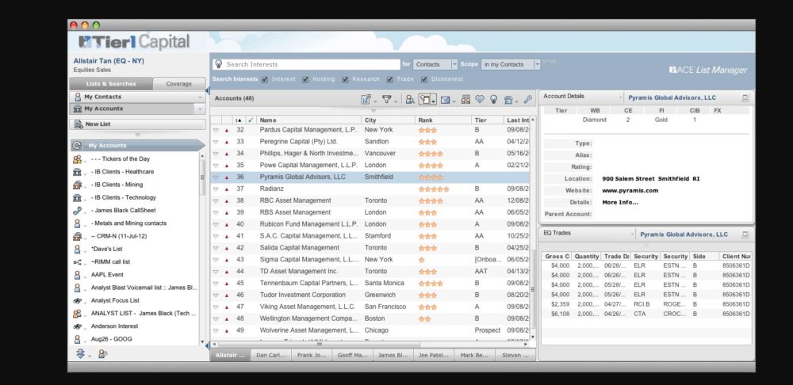Click the four-star rank of Pyramis Global Advisors
The height and width of the screenshot is (385, 793).
(x=431, y=177)
